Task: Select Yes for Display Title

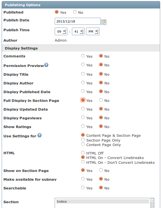Action: pos(83,74)
